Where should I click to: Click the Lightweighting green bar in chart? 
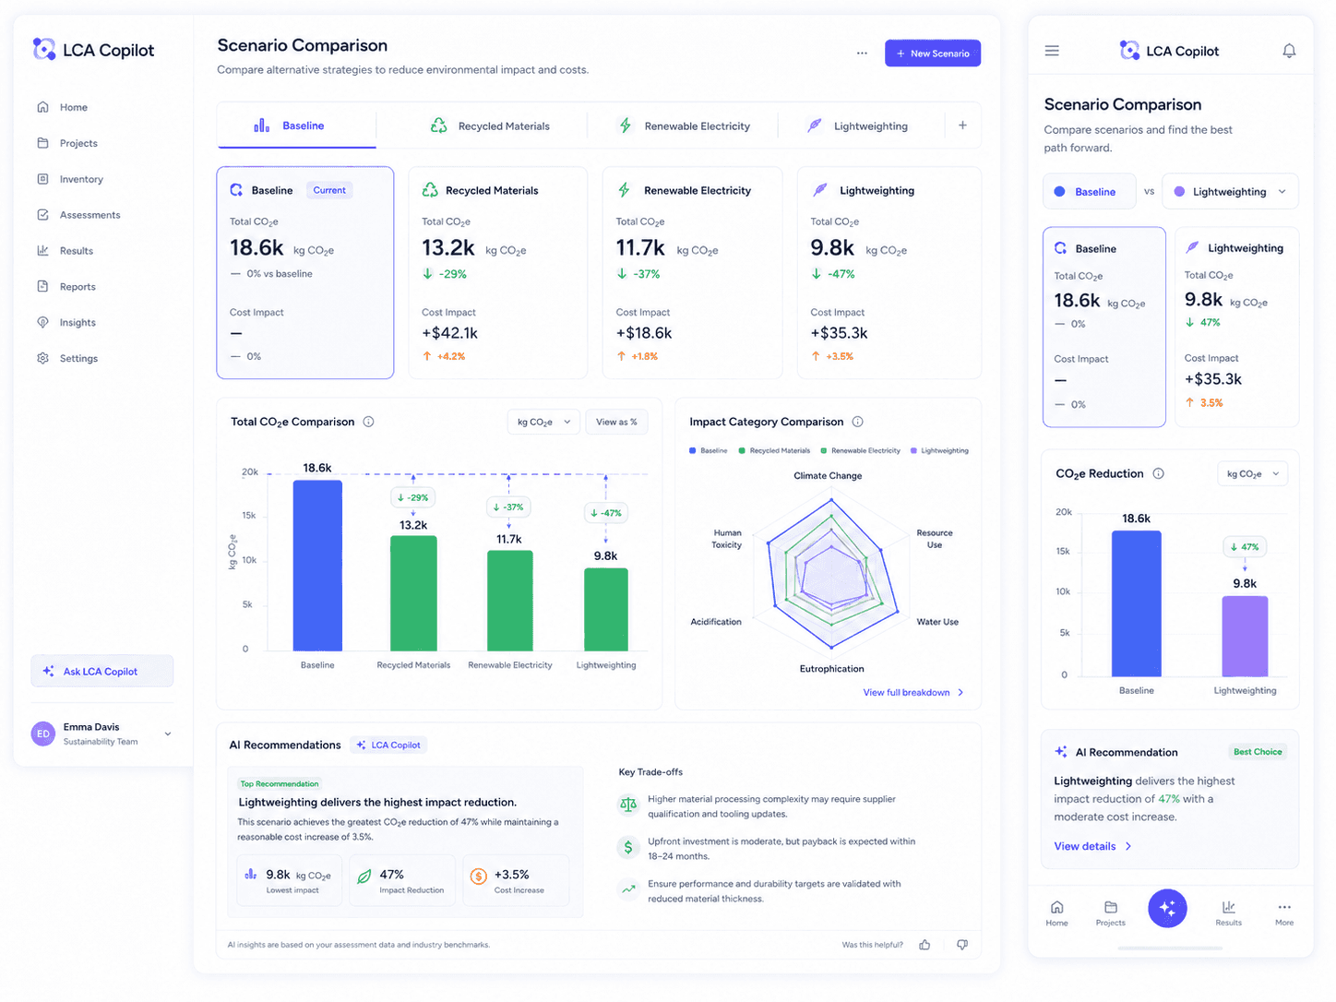coord(606,609)
